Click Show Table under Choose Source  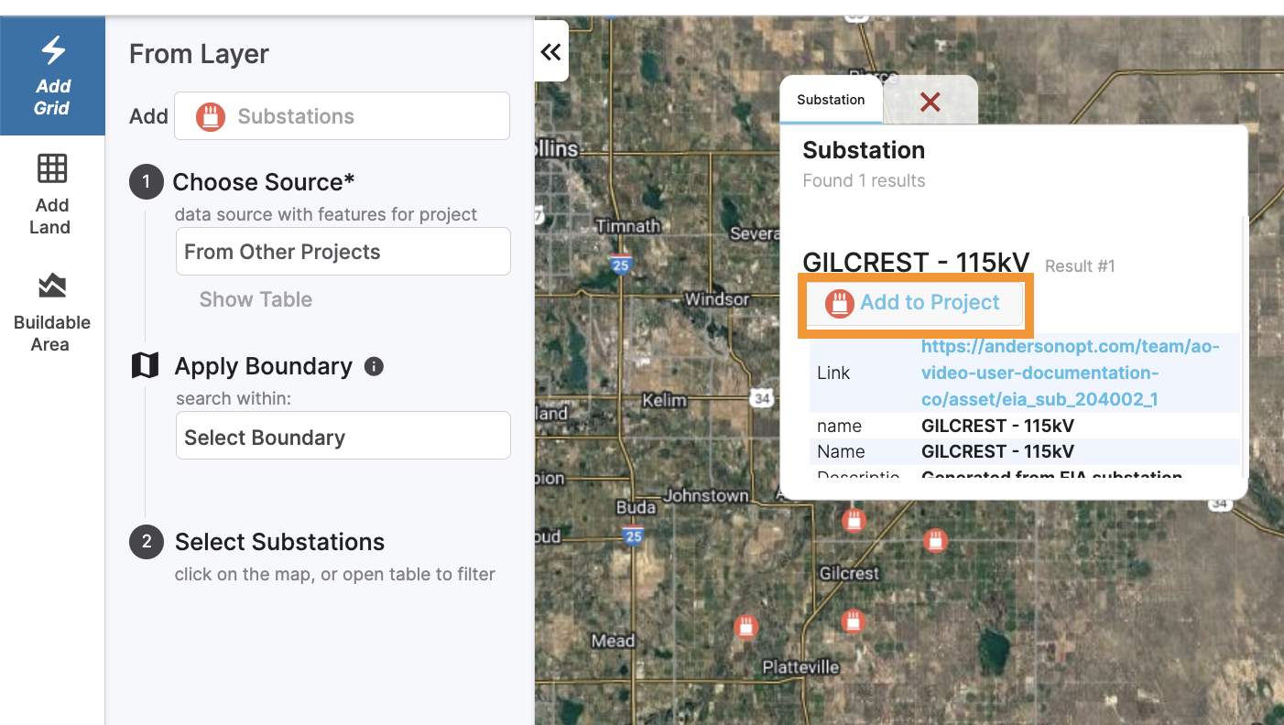click(x=256, y=299)
